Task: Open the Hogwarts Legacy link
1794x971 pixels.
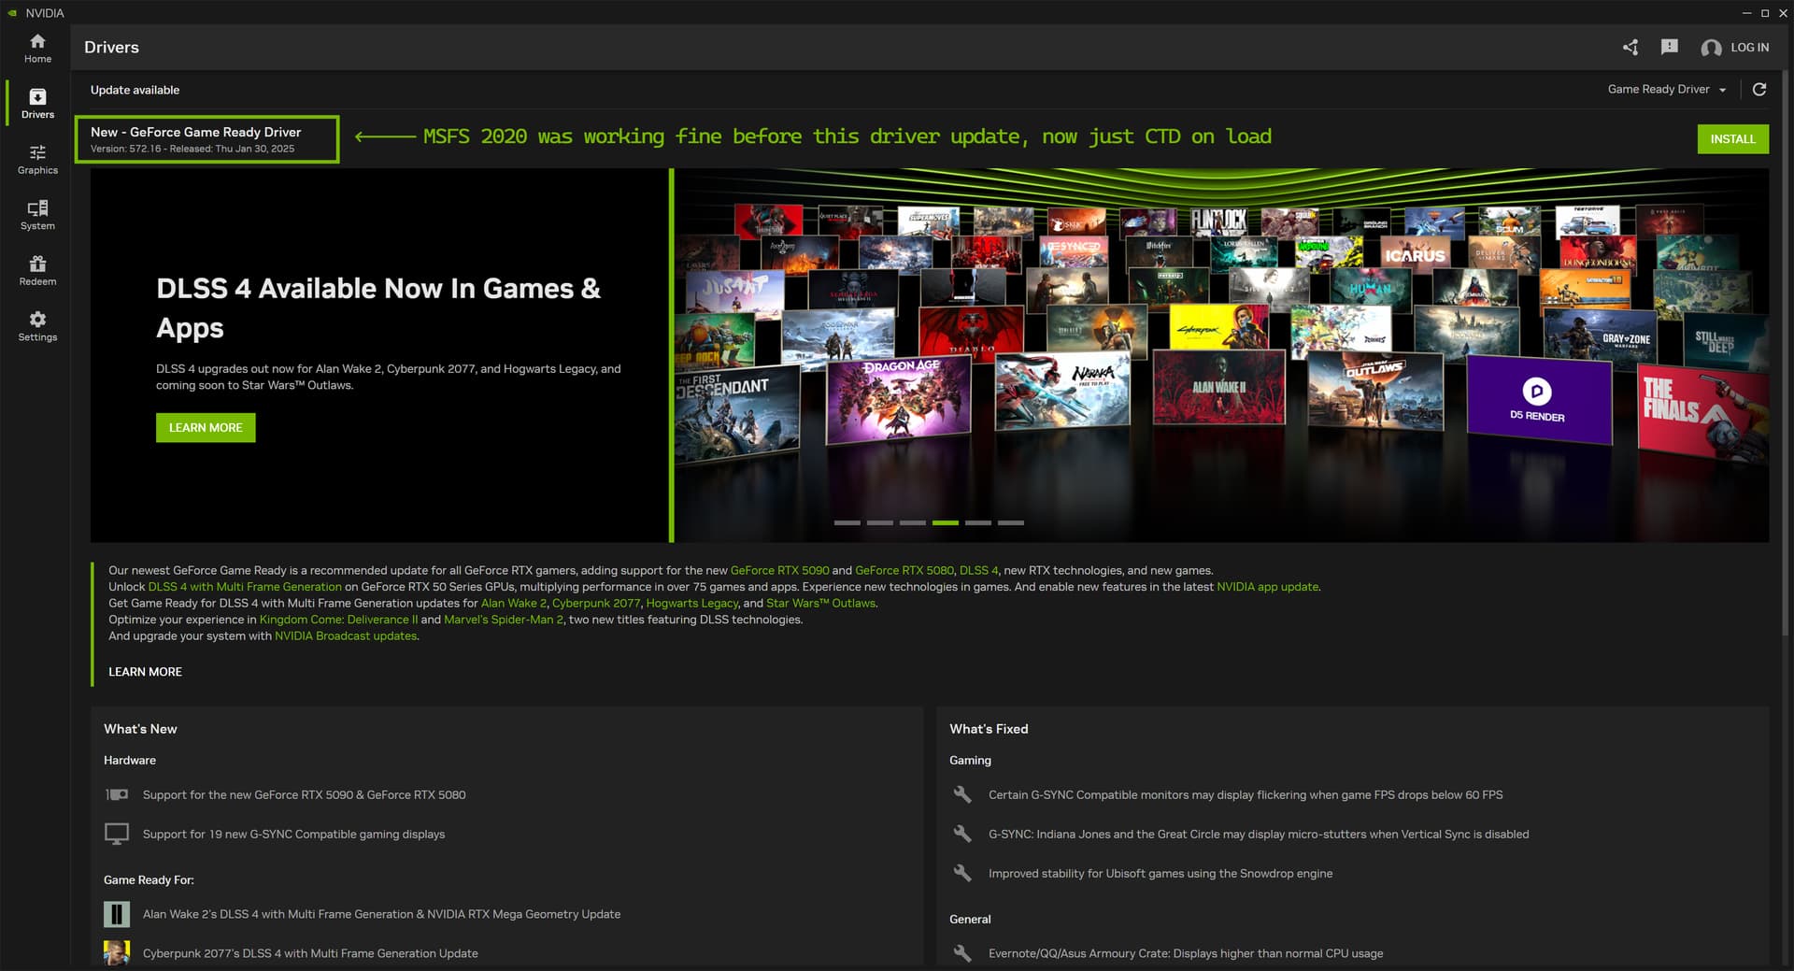Action: (x=691, y=603)
